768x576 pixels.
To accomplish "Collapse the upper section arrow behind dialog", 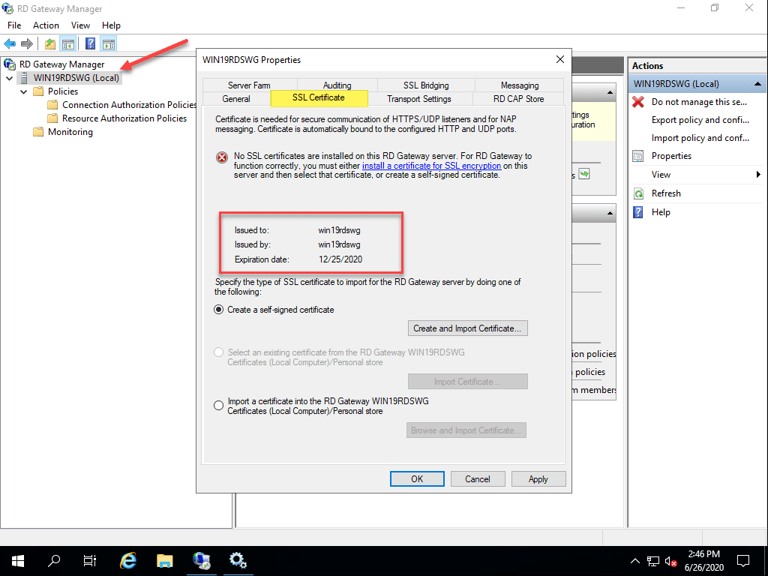I will coord(610,92).
